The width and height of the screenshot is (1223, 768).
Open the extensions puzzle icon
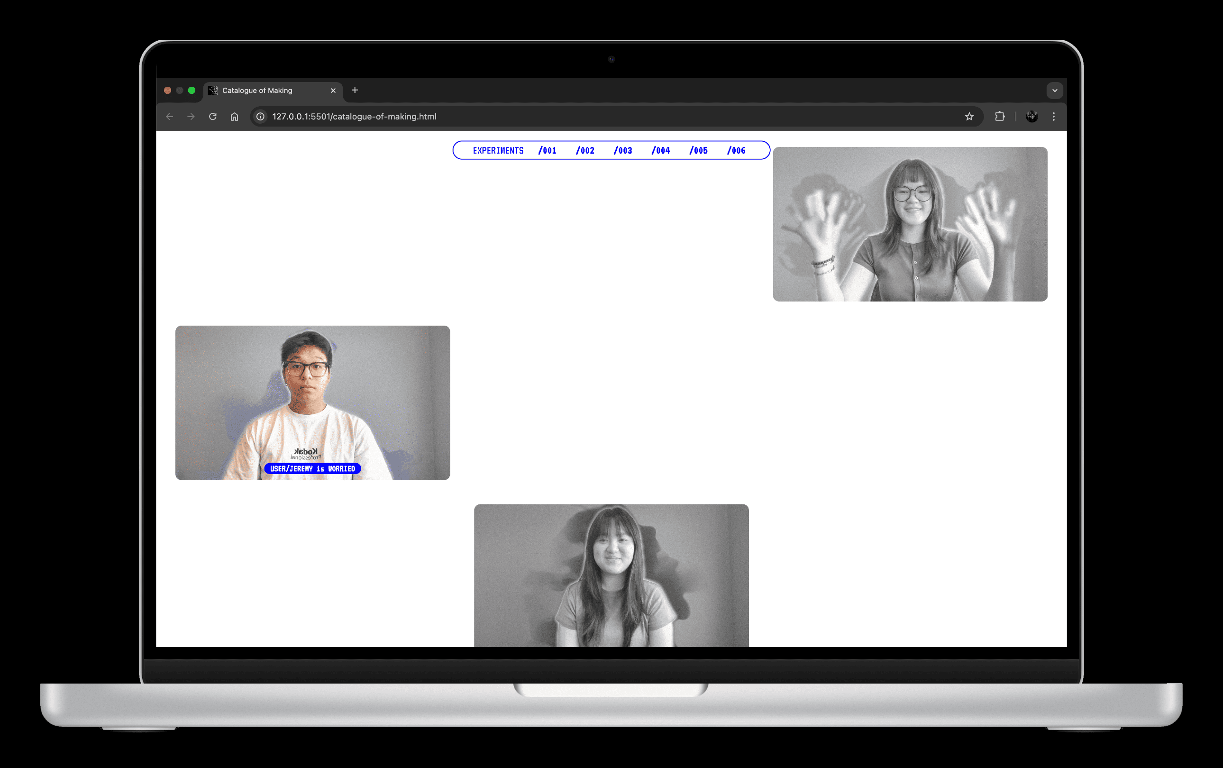[x=1000, y=116]
